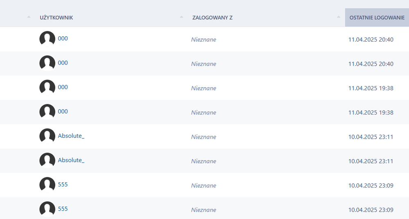Open the first Absolute_ user's avatar

(x=47, y=136)
